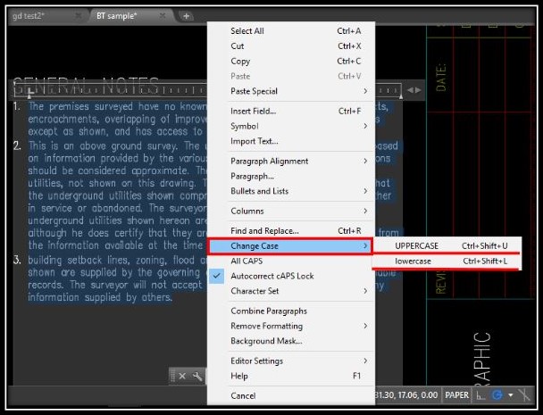Screen dimensions: 543x415
Task: Click the crossed-lines icon at the status bar end
Action: (x=524, y=395)
